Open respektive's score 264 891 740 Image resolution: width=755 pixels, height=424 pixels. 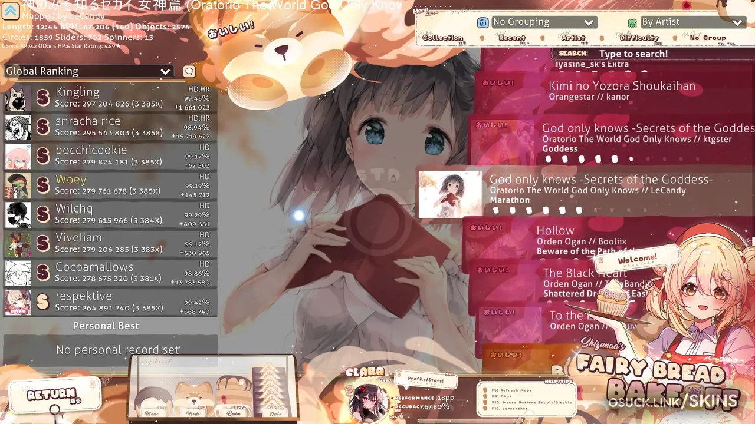pyautogui.click(x=110, y=303)
